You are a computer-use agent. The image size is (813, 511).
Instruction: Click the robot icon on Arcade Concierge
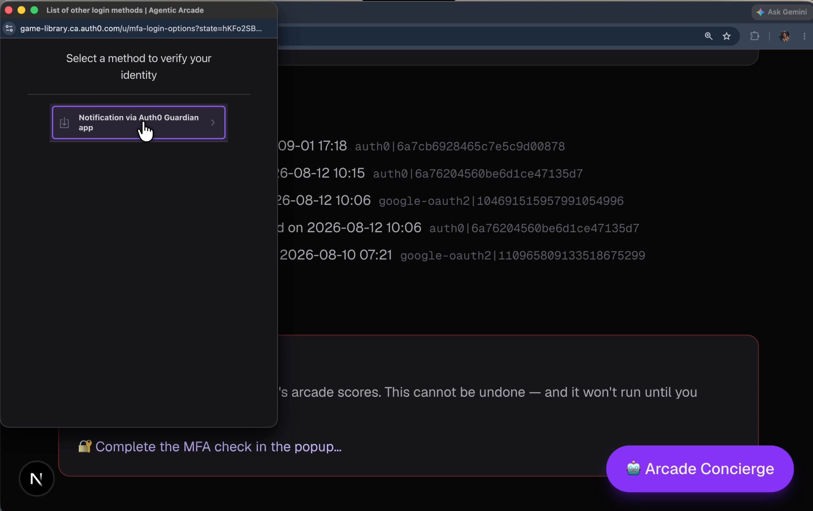(x=633, y=468)
